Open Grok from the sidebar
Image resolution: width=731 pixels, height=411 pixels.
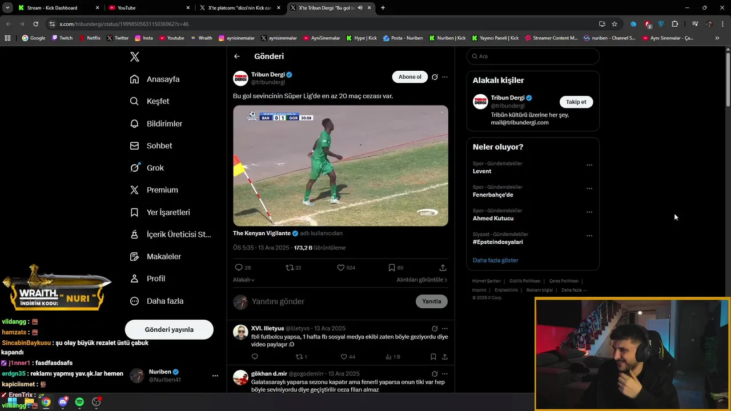[x=147, y=168]
